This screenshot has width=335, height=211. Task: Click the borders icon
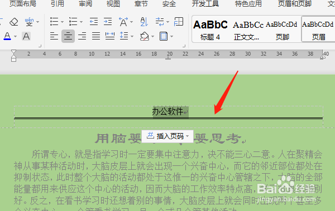coord(164,36)
